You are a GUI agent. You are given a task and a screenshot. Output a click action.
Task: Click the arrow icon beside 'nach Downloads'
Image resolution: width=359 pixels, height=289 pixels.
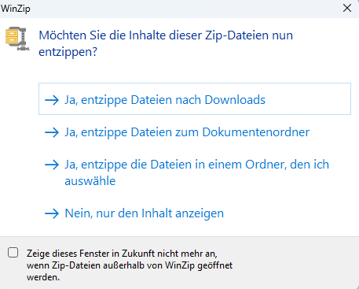click(x=52, y=100)
